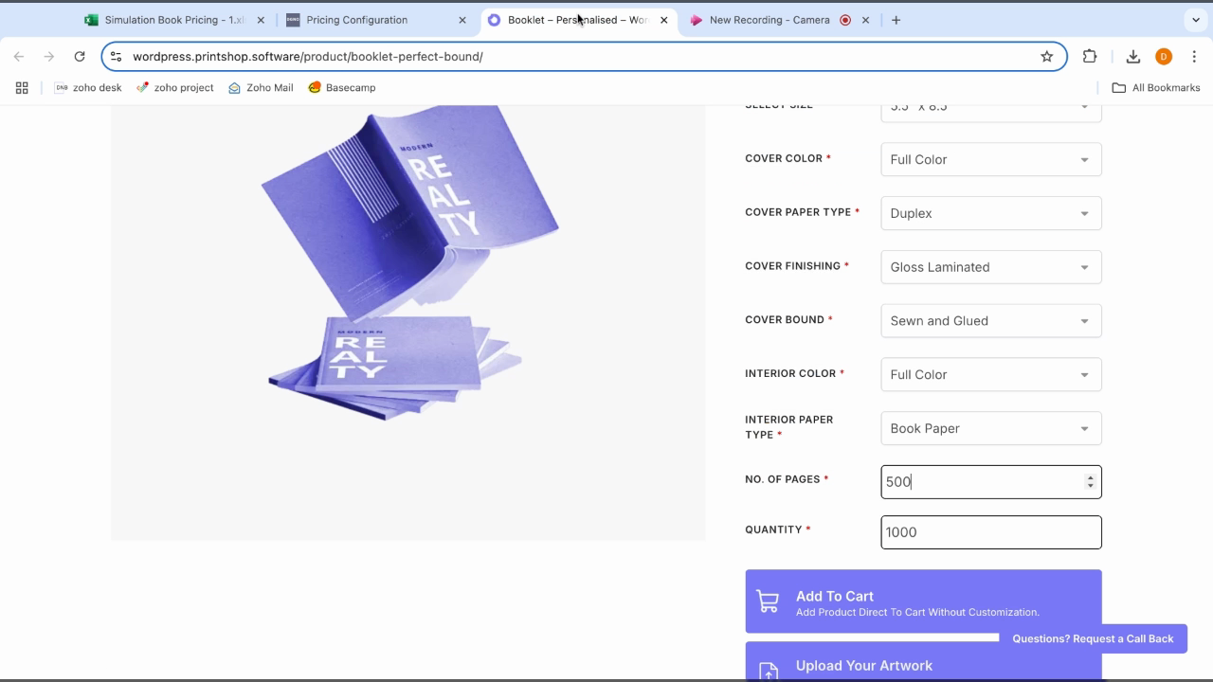Click the new tab plus icon
The height and width of the screenshot is (682, 1213).
click(x=896, y=20)
